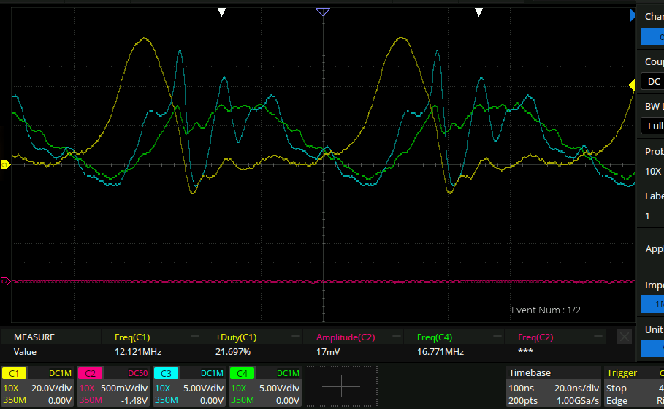664x409 pixels.
Task: Toggle the channel on/off blue button
Action: [x=652, y=37]
